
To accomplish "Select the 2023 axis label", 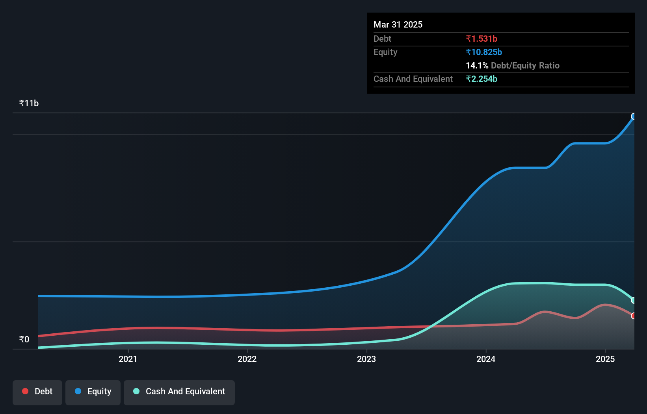I will pyautogui.click(x=366, y=359).
